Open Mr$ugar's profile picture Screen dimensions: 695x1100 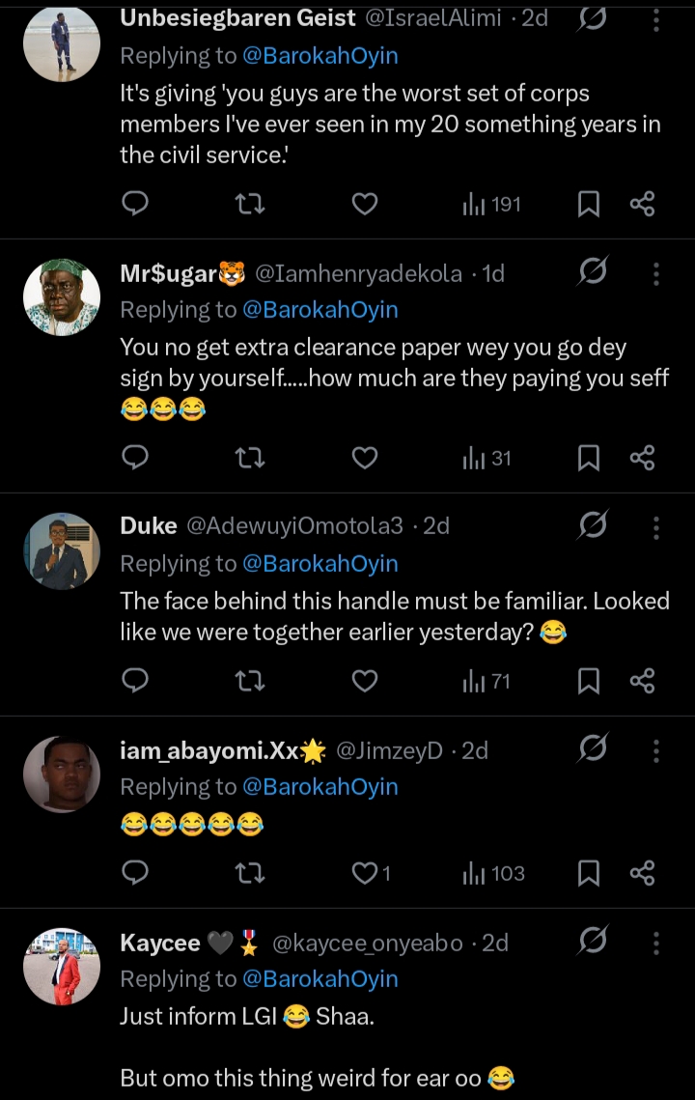[x=62, y=296]
